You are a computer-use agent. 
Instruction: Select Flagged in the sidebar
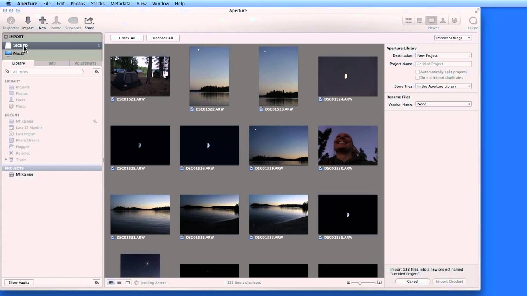coord(23,146)
